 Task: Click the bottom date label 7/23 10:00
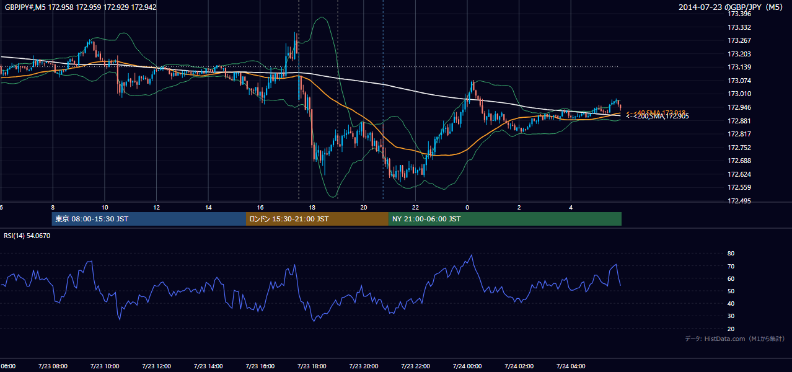coord(104,366)
